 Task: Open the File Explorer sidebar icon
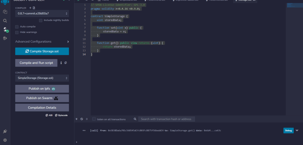click(x=5, y=12)
